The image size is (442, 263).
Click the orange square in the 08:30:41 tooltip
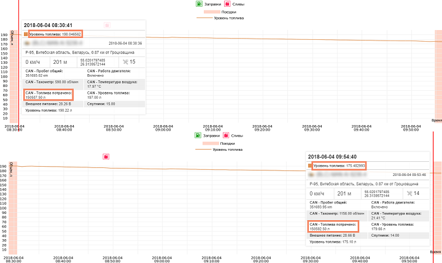[26, 34]
